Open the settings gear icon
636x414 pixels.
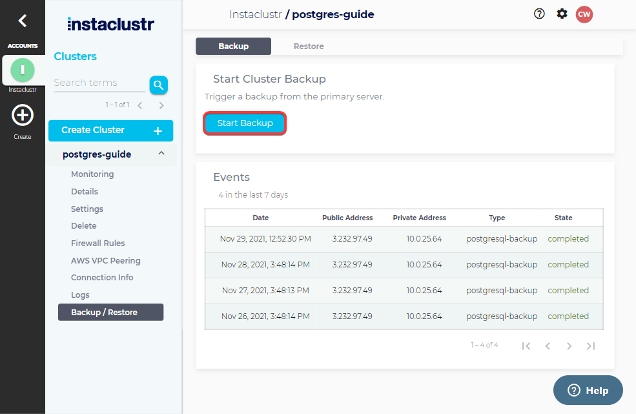(562, 14)
